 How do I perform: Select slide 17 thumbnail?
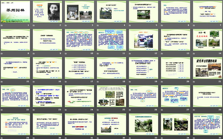point(79,68)
